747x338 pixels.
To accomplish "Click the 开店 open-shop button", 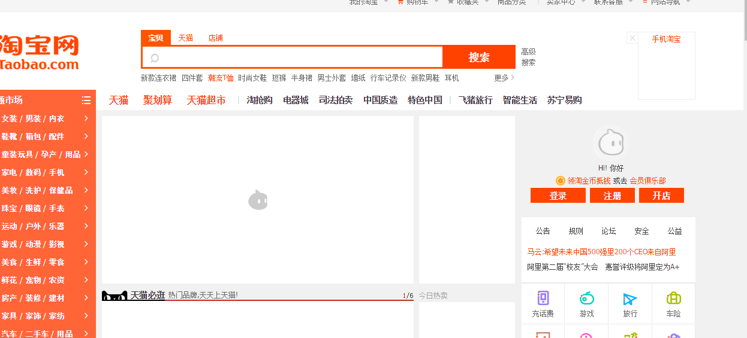I will click(661, 196).
